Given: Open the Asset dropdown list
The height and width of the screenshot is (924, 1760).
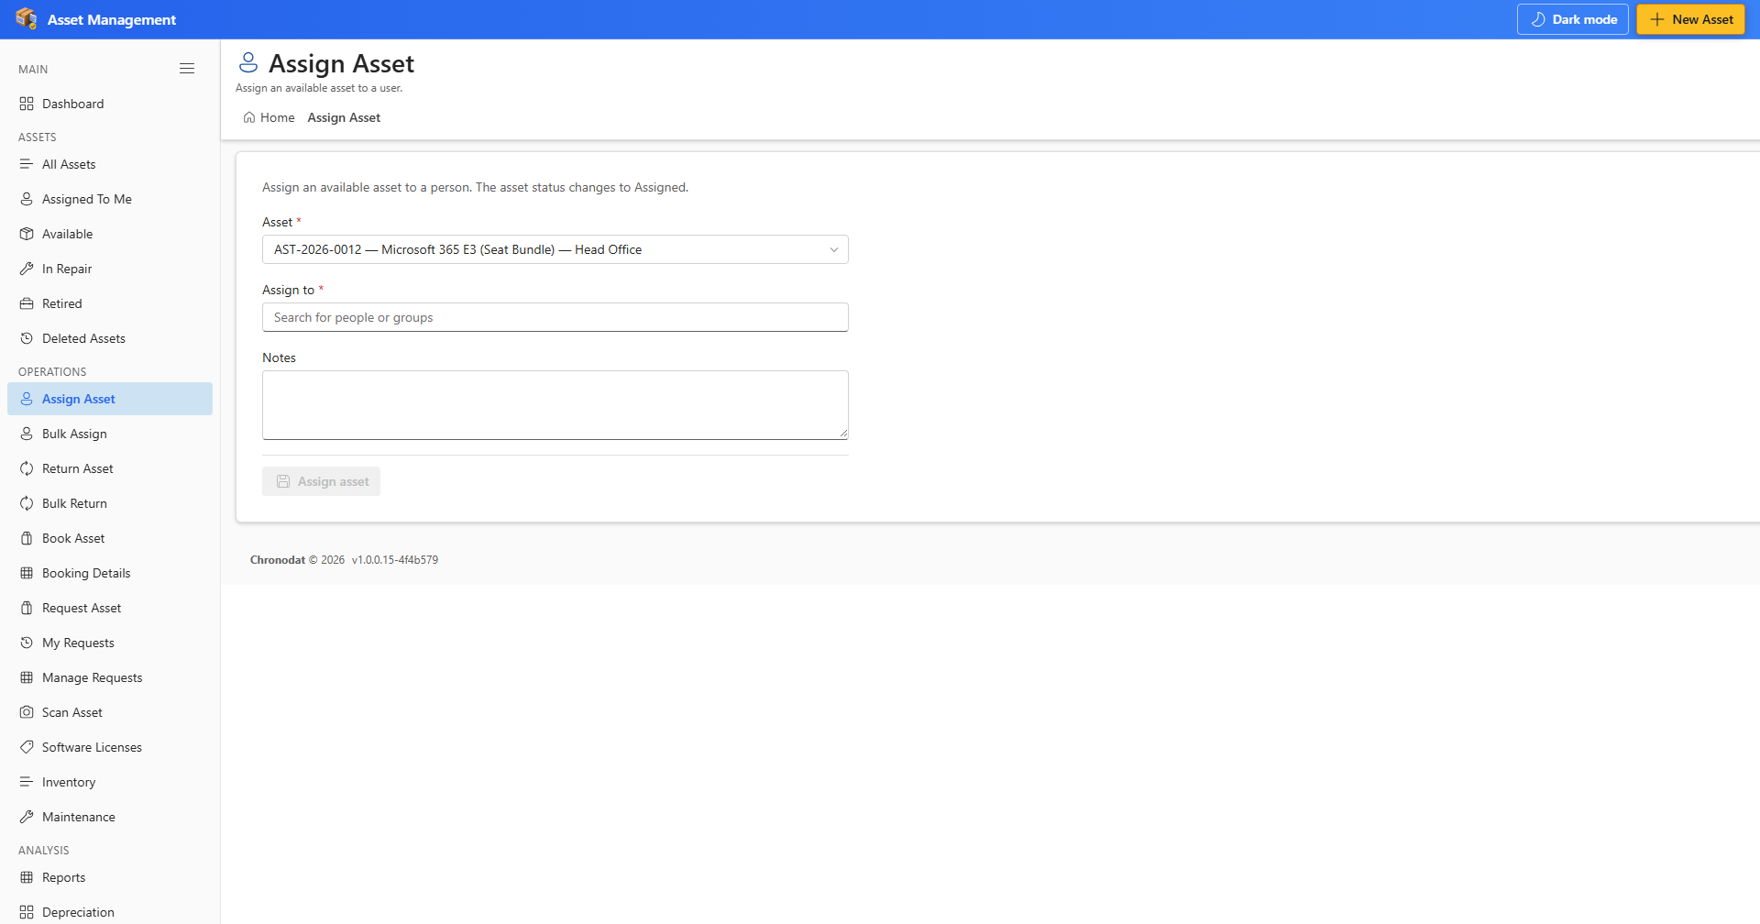Looking at the screenshot, I should (555, 249).
